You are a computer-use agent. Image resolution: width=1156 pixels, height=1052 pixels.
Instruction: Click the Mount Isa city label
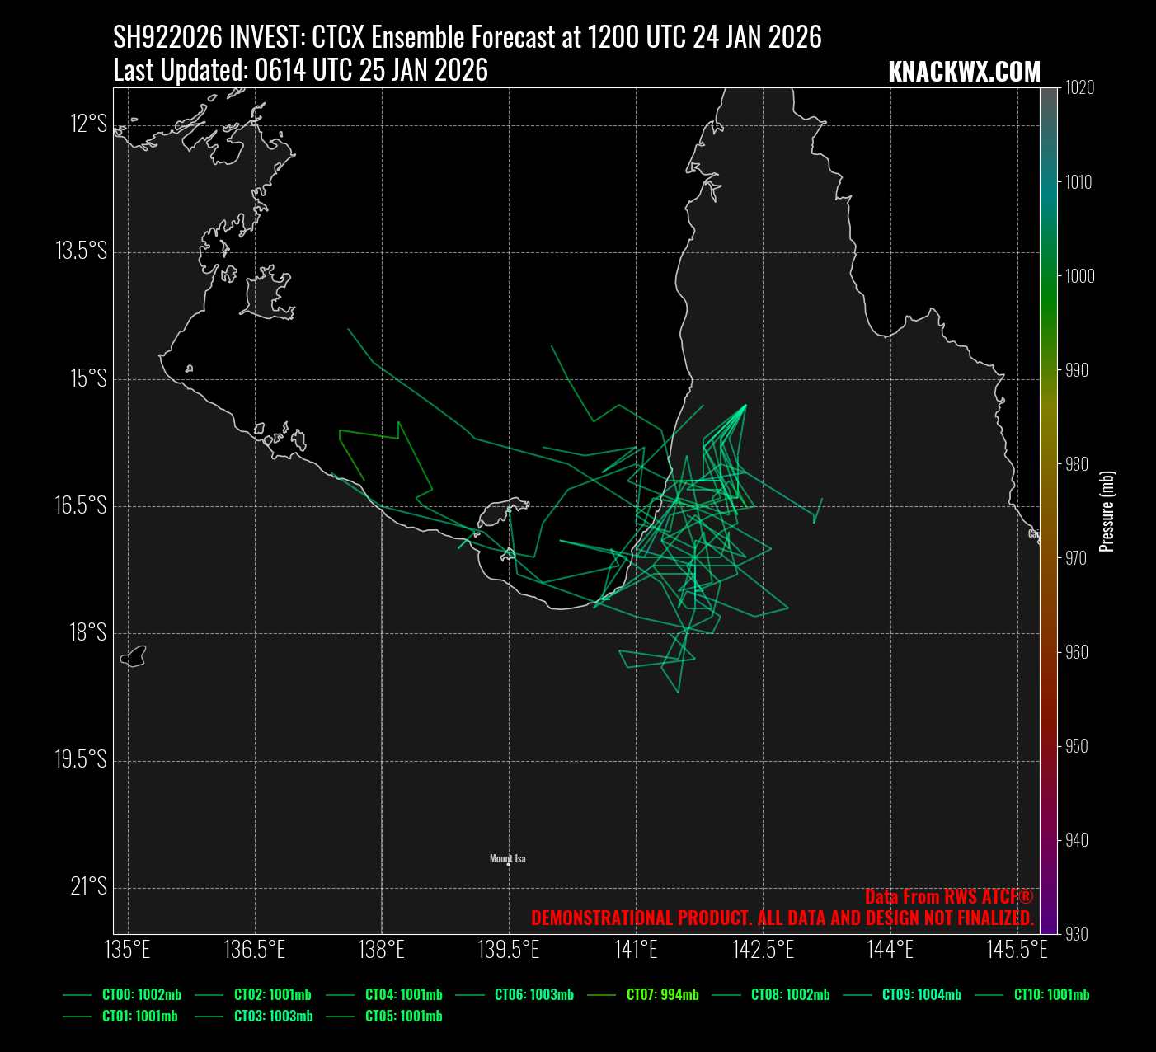point(507,859)
